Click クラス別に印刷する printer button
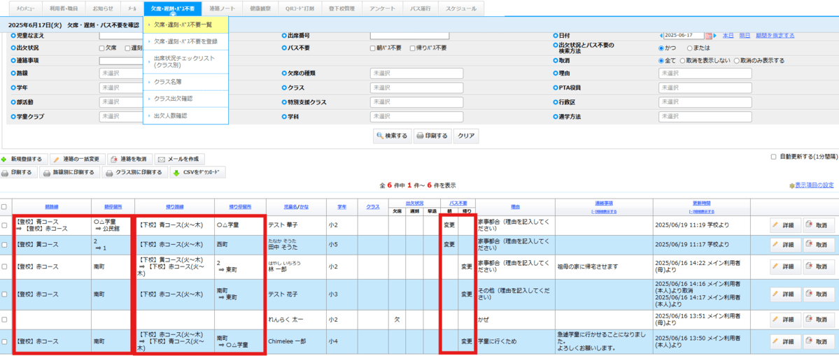This screenshot has height=356, width=839. point(134,172)
